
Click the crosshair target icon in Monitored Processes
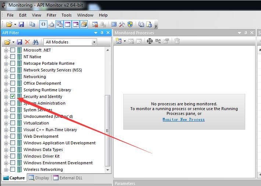coord(150,41)
